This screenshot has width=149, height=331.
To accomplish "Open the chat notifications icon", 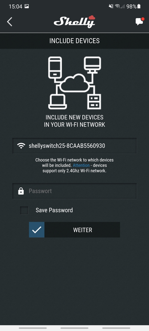I will click(140, 21).
